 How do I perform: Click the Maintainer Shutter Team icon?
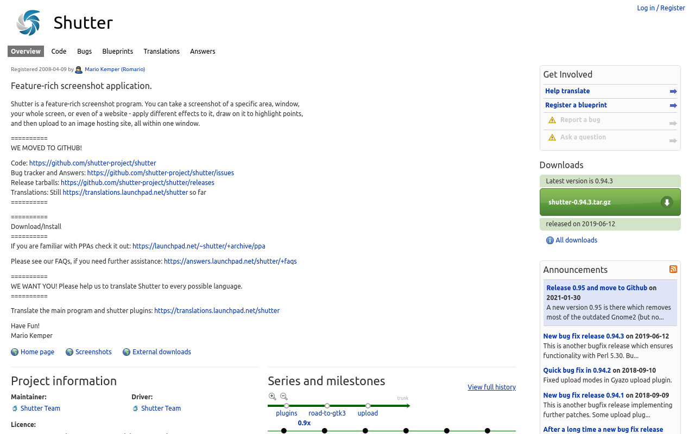point(15,409)
